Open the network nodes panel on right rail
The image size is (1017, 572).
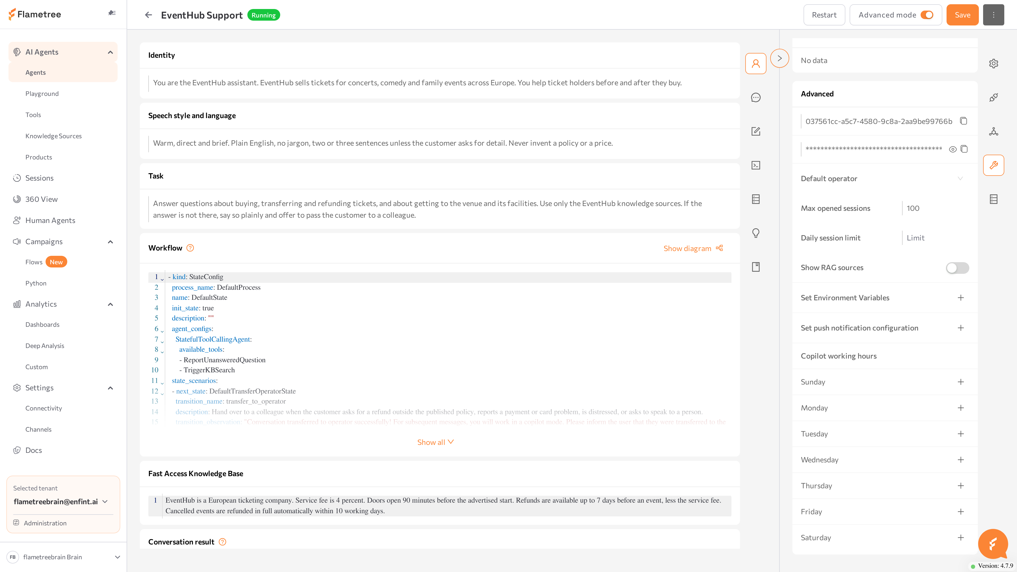(x=994, y=131)
